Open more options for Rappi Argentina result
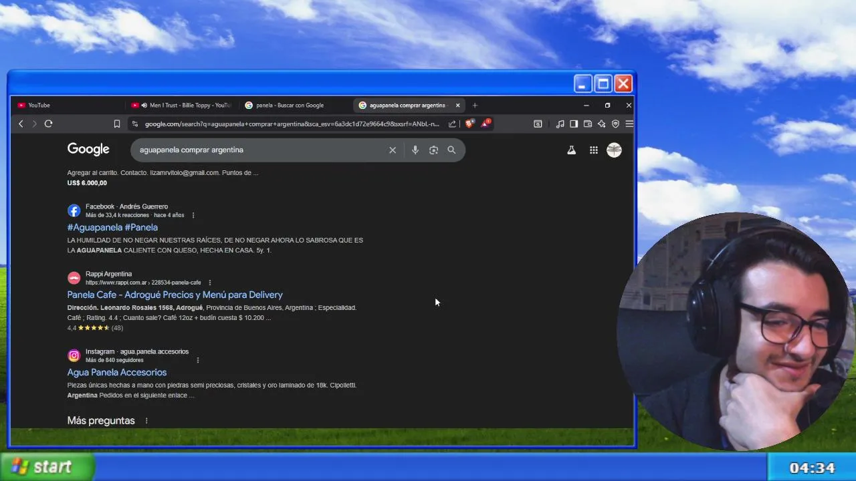 coord(210,283)
